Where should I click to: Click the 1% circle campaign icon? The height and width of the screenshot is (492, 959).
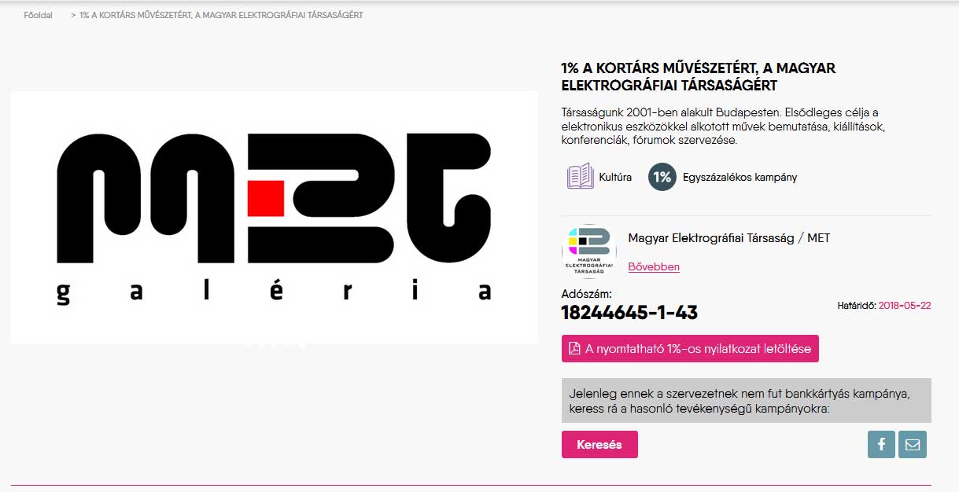662,177
